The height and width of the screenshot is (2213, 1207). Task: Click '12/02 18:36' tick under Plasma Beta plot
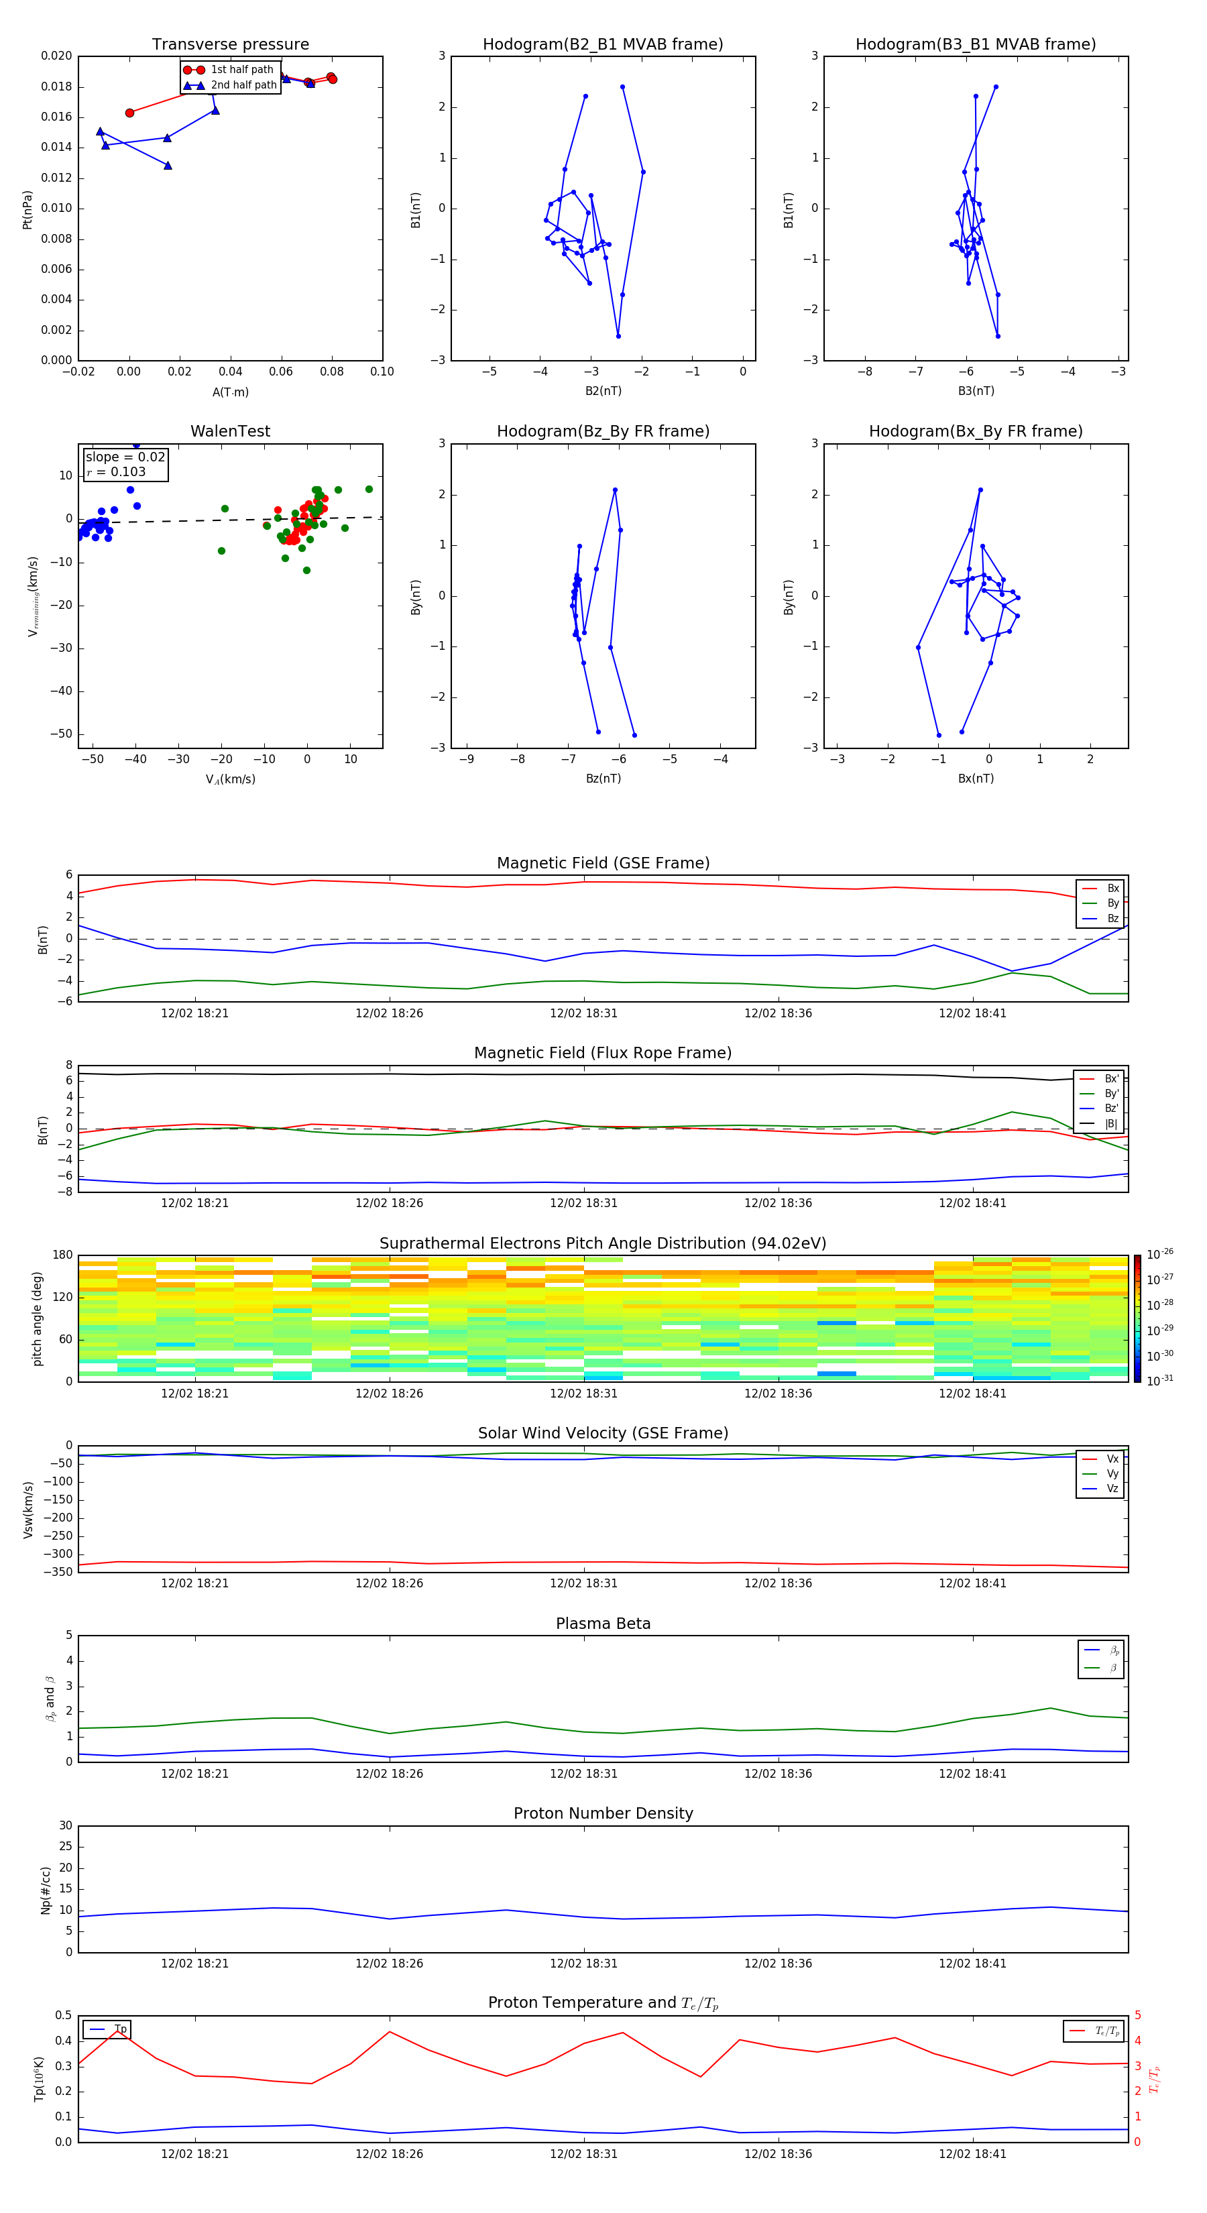(x=779, y=1774)
